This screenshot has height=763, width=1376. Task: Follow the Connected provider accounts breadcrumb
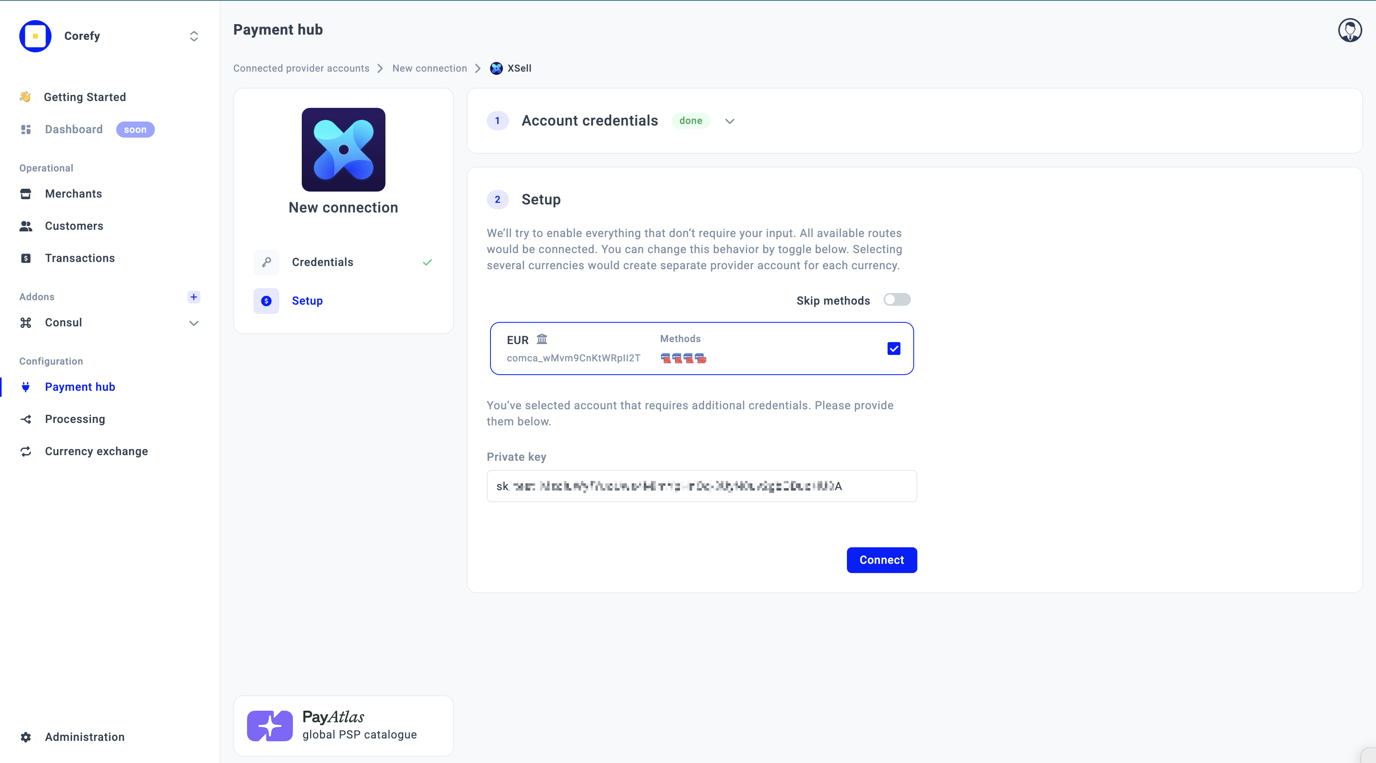[x=301, y=68]
